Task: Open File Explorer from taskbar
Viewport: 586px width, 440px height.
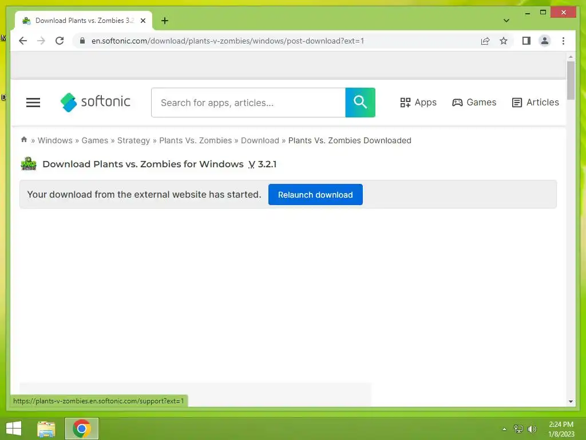Action: (46, 429)
